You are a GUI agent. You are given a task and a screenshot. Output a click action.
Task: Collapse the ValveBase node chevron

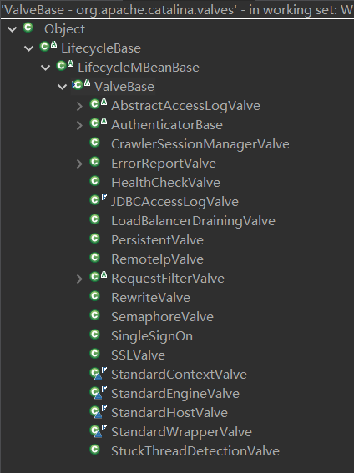[x=62, y=87]
